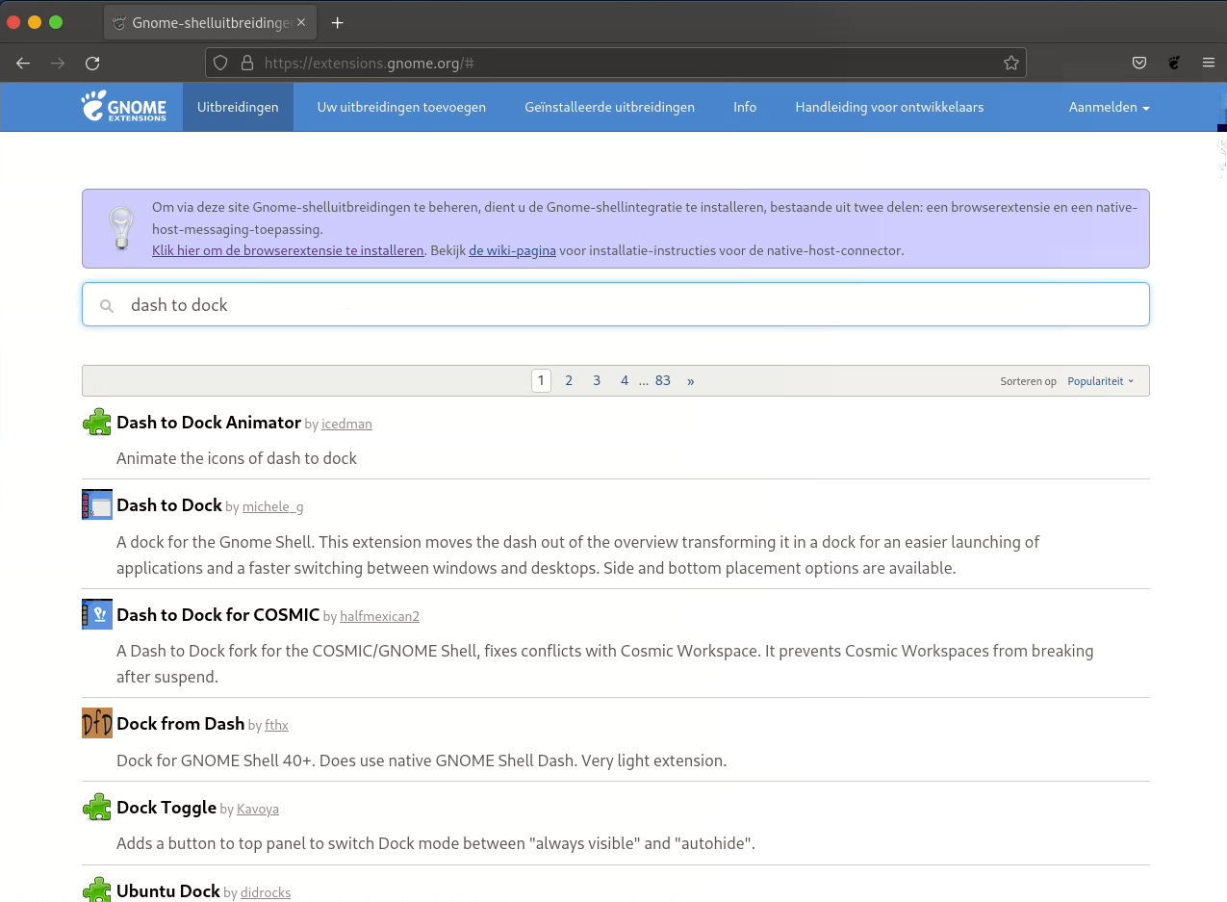
Task: Bookmark this page with the star icon
Action: (x=1010, y=63)
